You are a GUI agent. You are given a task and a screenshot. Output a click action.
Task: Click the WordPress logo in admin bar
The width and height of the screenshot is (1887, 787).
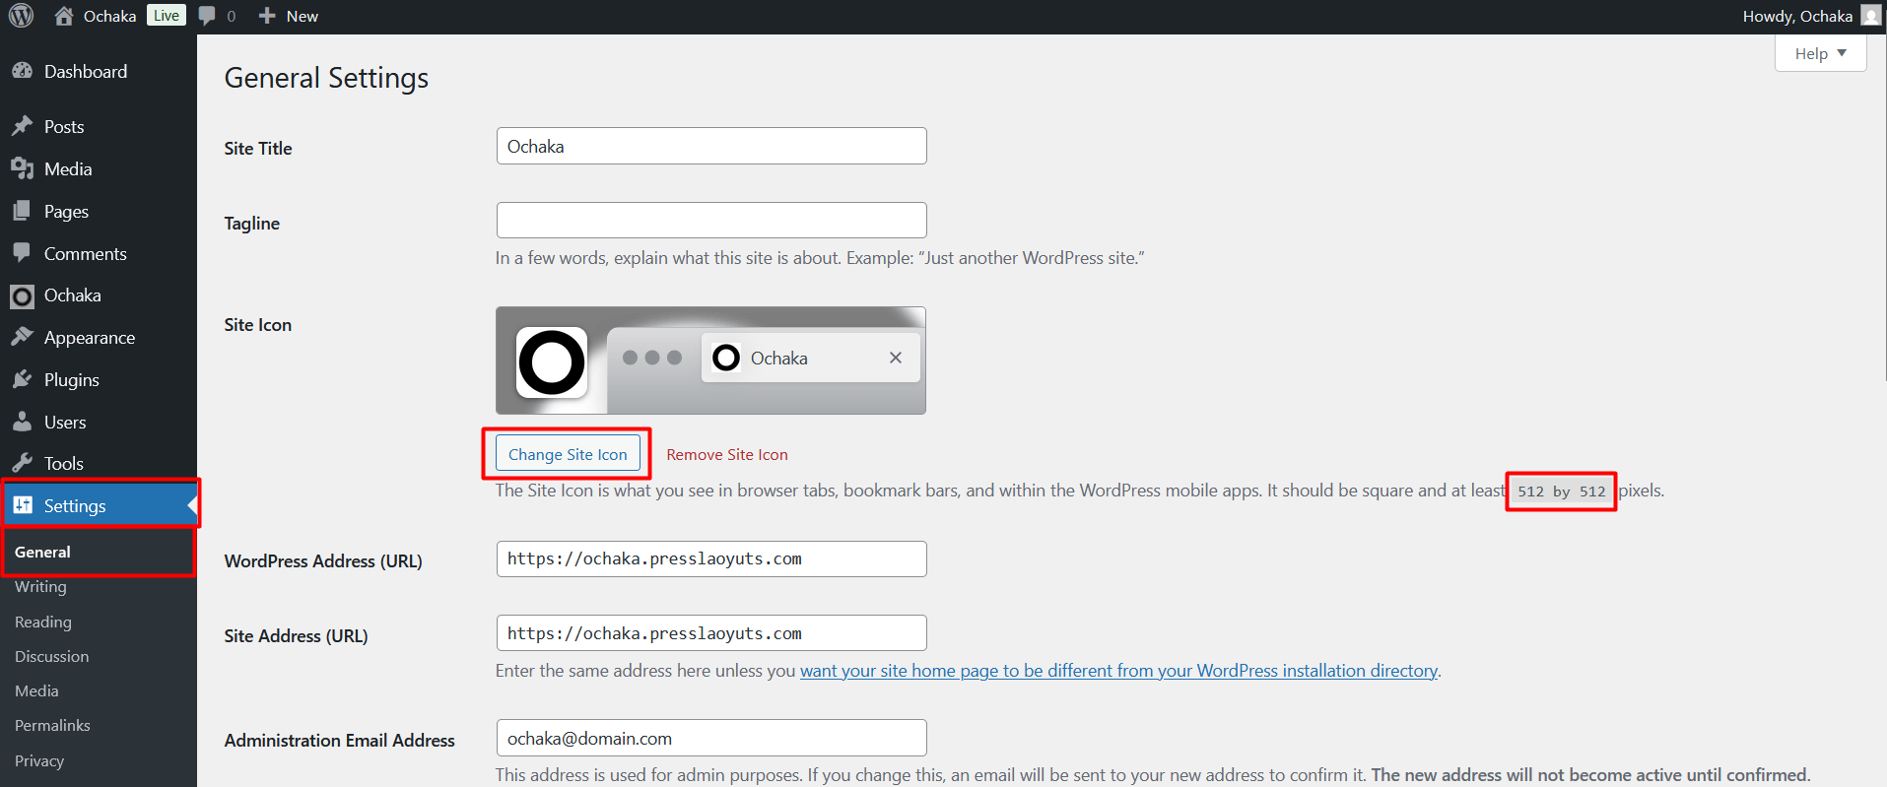[21, 16]
